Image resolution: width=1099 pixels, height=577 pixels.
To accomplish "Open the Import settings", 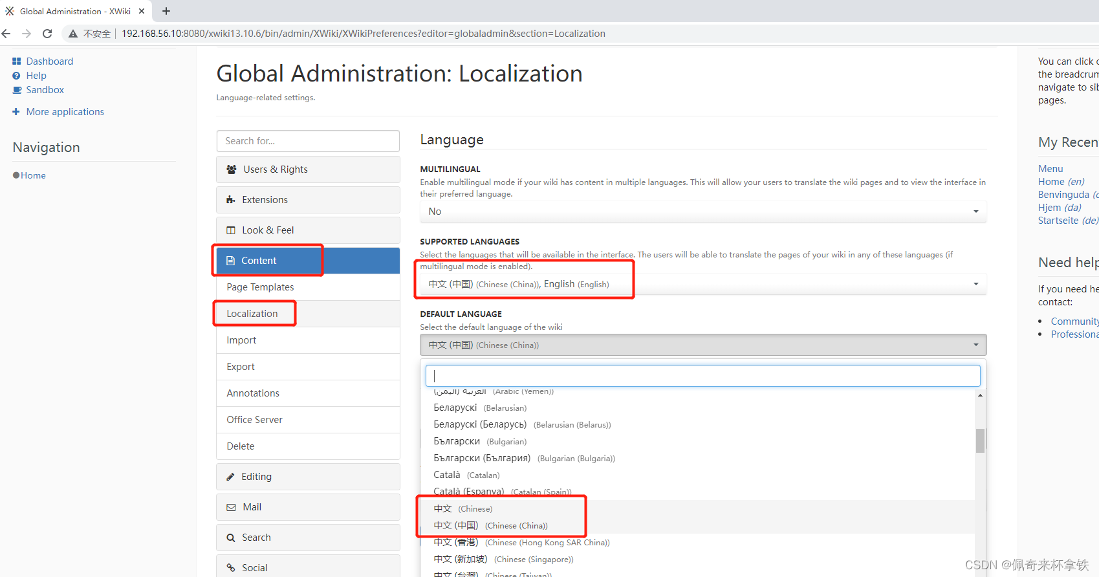I will pyautogui.click(x=308, y=340).
